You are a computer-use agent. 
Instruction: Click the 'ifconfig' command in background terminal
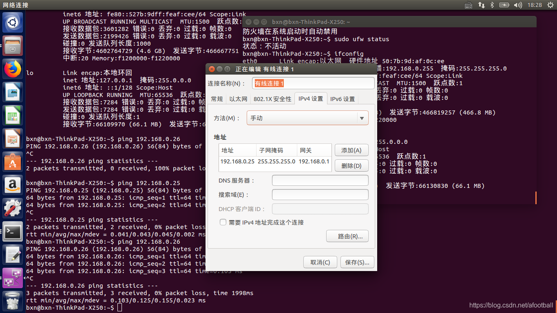(x=349, y=54)
